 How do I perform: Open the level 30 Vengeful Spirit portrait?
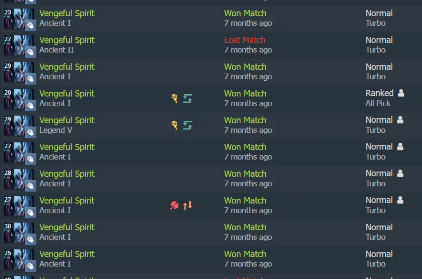click(19, 233)
